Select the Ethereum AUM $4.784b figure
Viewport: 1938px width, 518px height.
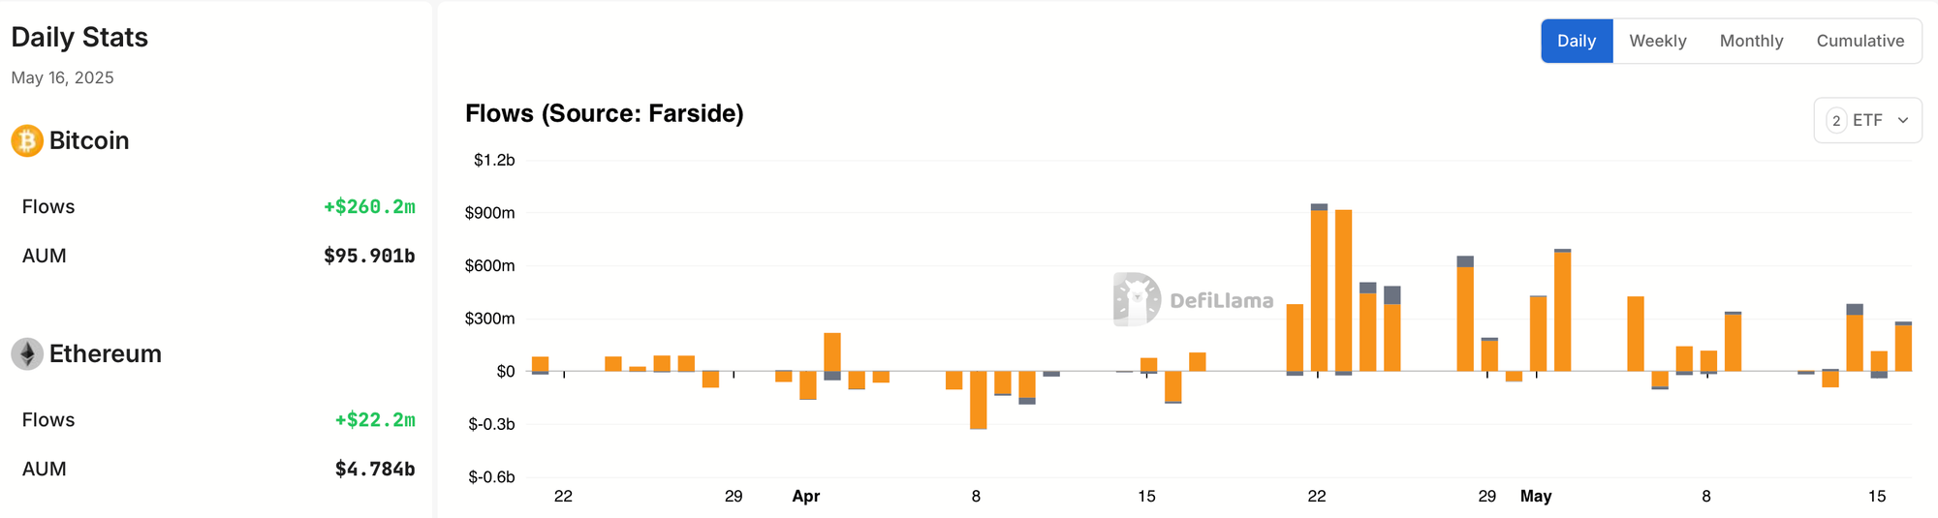coord(375,469)
